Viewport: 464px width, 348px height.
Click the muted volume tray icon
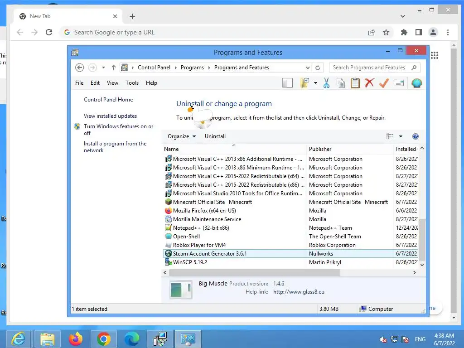[383, 339]
